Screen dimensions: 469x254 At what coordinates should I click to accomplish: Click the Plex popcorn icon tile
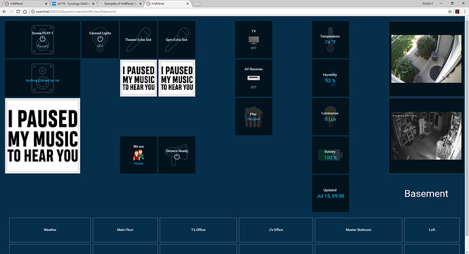pos(254,116)
